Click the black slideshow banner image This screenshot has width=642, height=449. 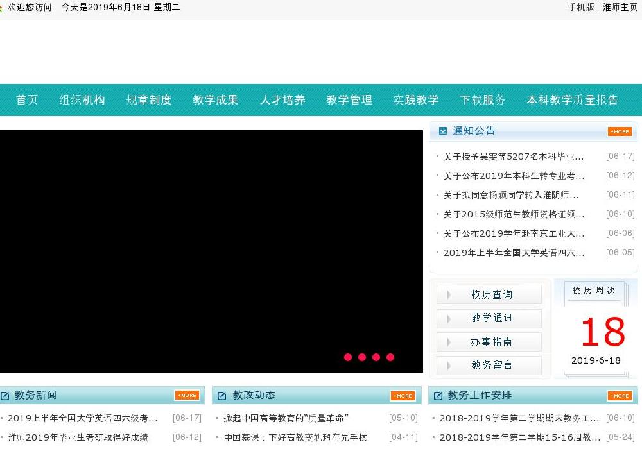click(x=211, y=251)
